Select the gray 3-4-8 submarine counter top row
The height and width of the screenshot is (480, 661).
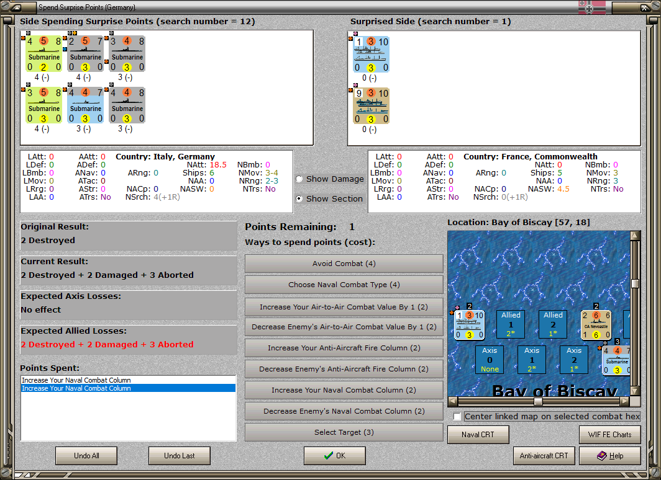pos(127,54)
